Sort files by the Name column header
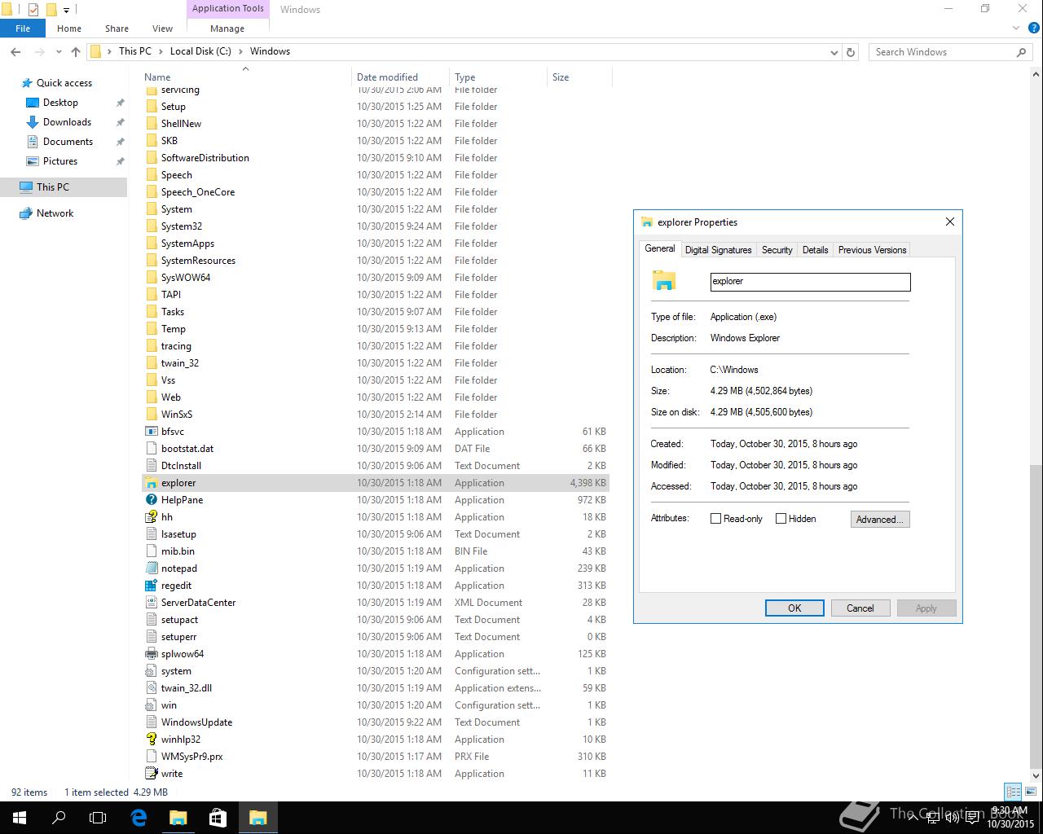Screen dimensions: 1043x834 point(246,77)
